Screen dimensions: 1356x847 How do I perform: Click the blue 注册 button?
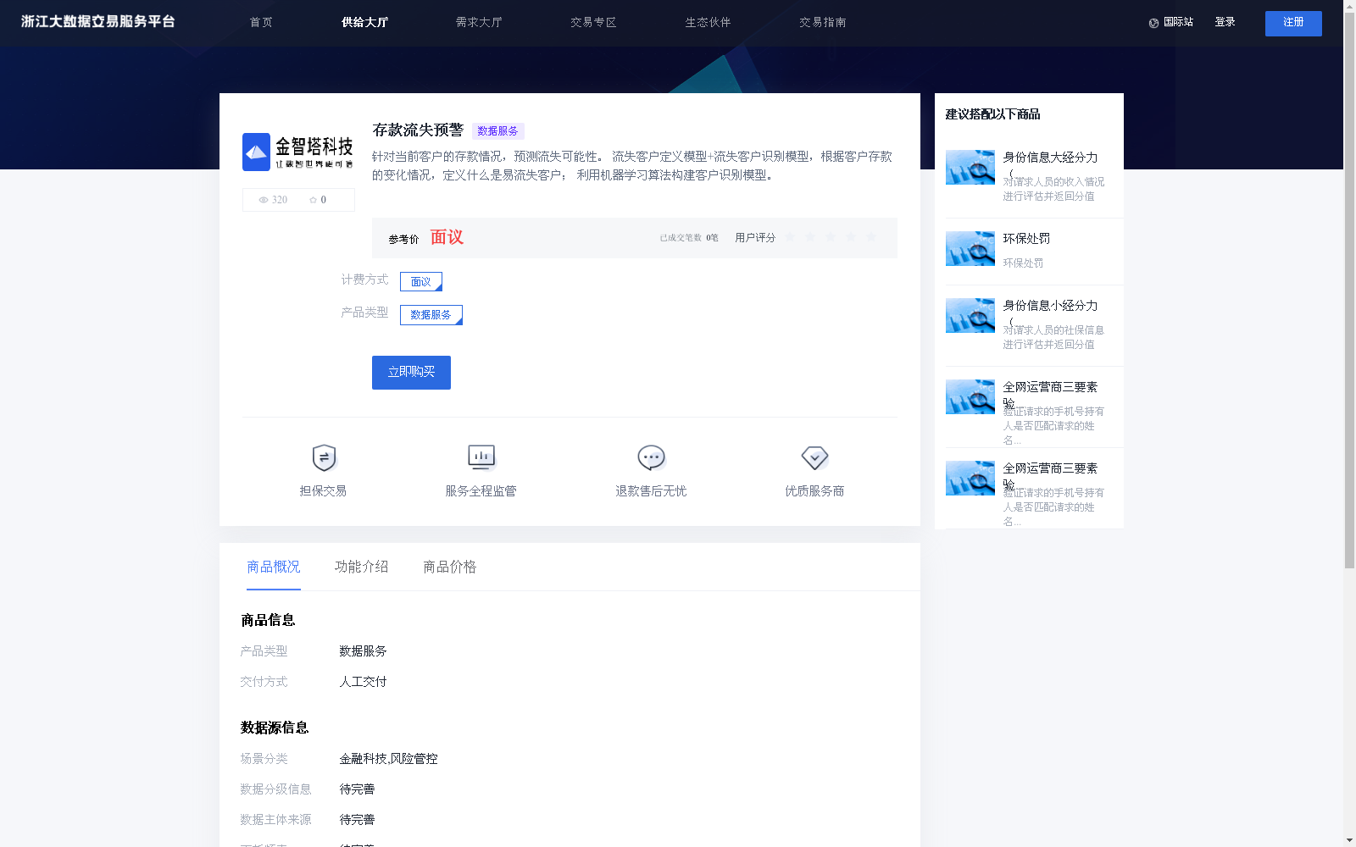pyautogui.click(x=1293, y=24)
